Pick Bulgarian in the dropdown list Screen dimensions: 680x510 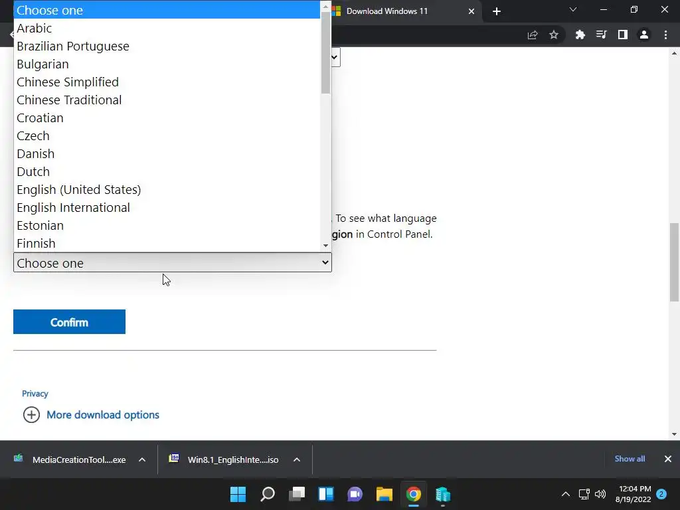coord(167,64)
